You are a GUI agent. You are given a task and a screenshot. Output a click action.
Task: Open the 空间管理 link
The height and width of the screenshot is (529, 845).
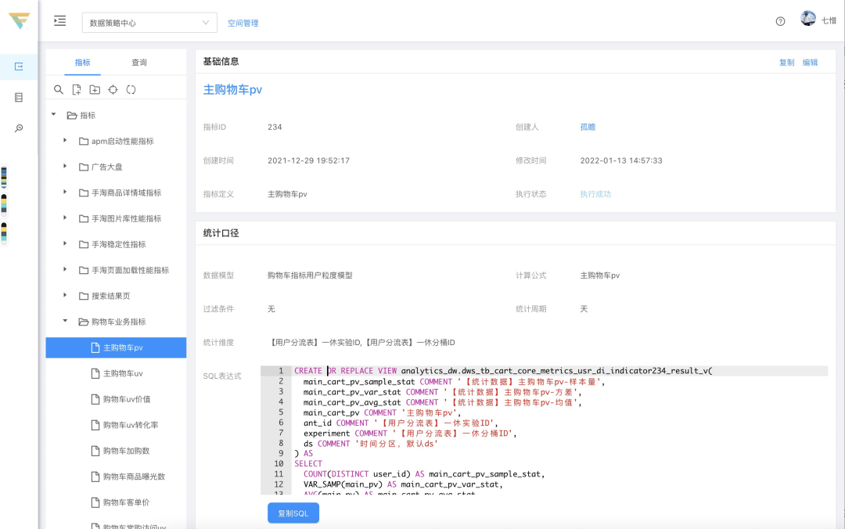(x=243, y=23)
